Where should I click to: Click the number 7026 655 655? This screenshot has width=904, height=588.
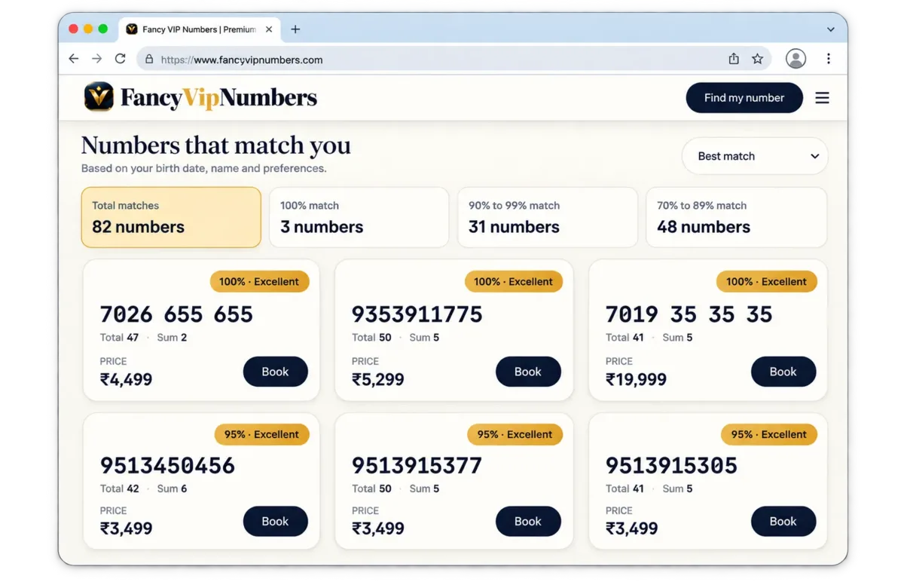coord(176,314)
